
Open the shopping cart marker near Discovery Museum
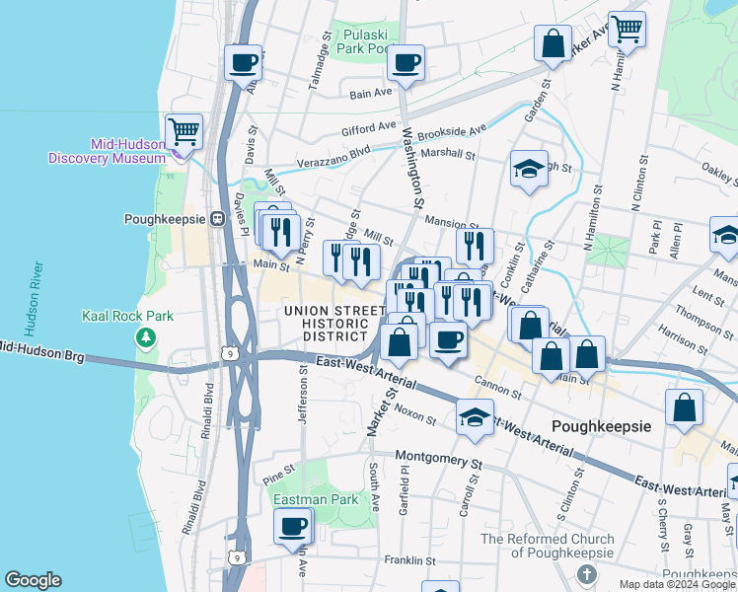184,130
